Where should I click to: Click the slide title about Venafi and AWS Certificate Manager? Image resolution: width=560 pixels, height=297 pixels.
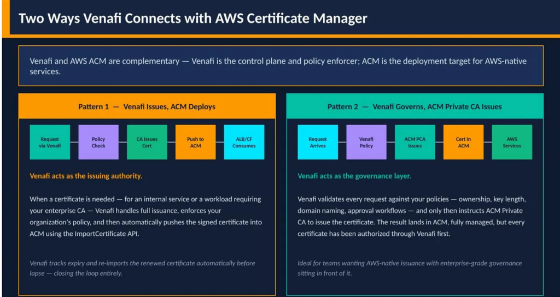[193, 18]
